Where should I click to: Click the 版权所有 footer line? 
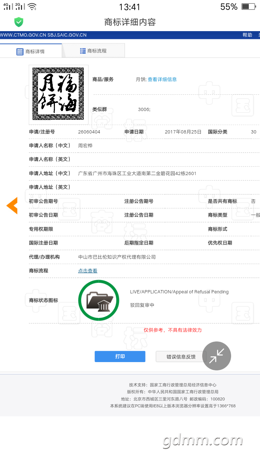pyautogui.click(x=173, y=392)
